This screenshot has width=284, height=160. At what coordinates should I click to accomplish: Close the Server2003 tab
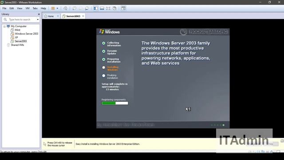[83, 16]
